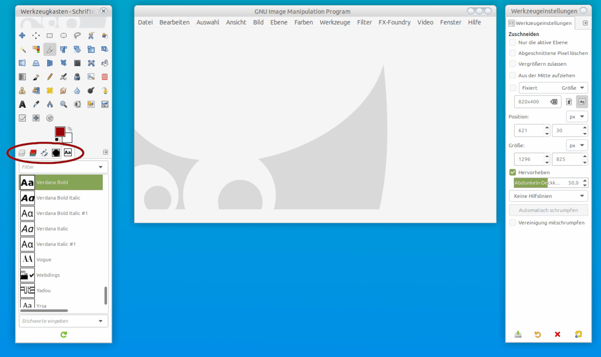Open the Ebene menu
Screen dimensions: 601x357
click(x=279, y=22)
